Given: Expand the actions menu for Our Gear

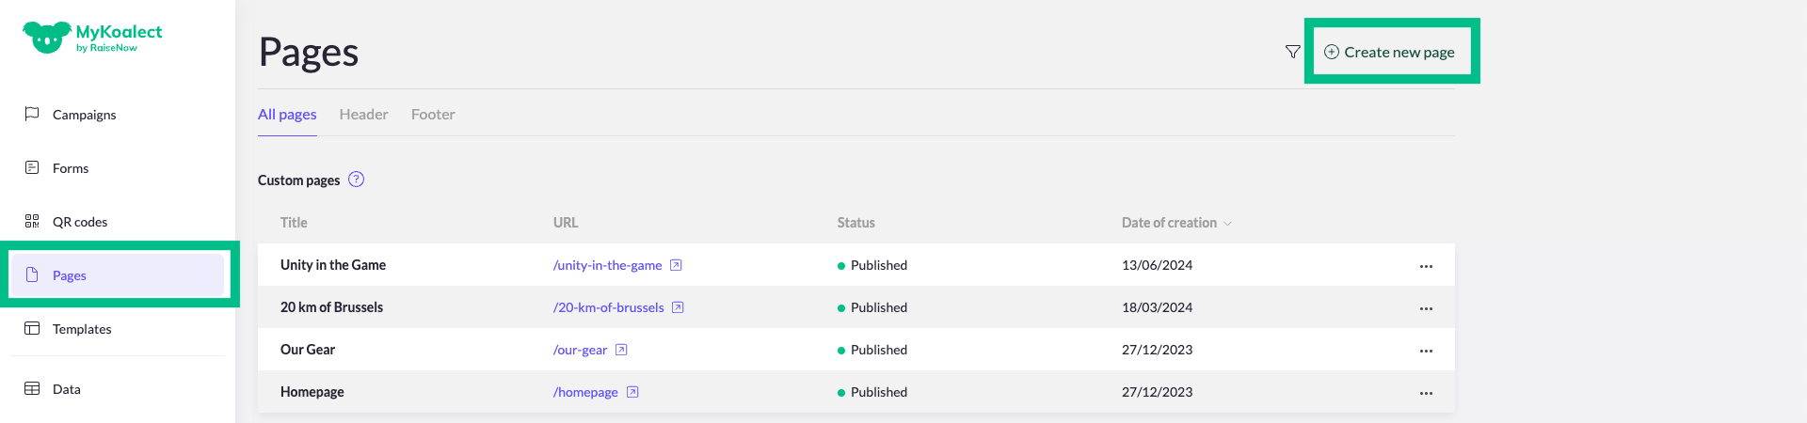Looking at the screenshot, I should (1426, 351).
